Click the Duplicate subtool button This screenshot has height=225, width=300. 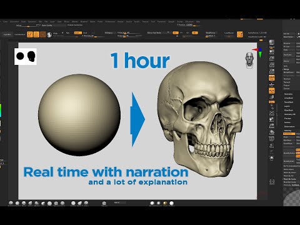289,54
